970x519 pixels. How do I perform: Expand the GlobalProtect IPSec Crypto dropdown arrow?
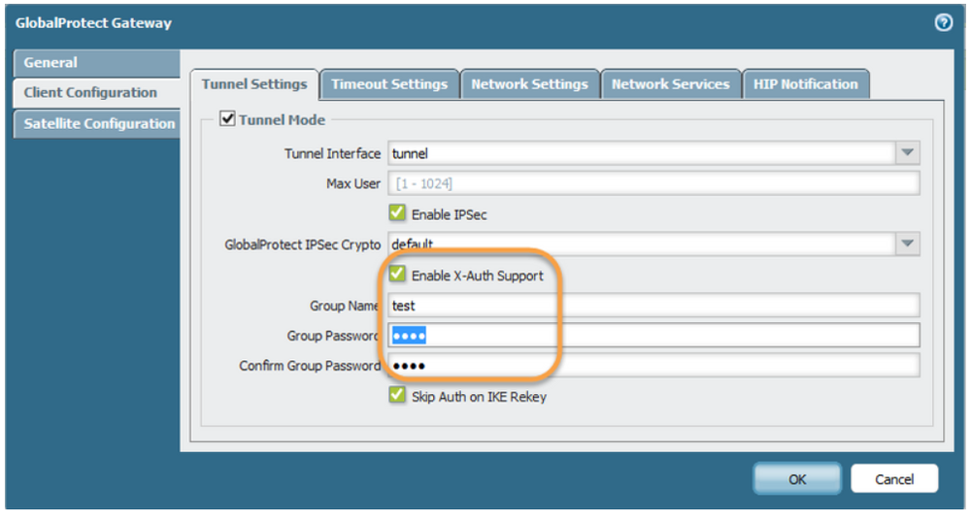907,243
